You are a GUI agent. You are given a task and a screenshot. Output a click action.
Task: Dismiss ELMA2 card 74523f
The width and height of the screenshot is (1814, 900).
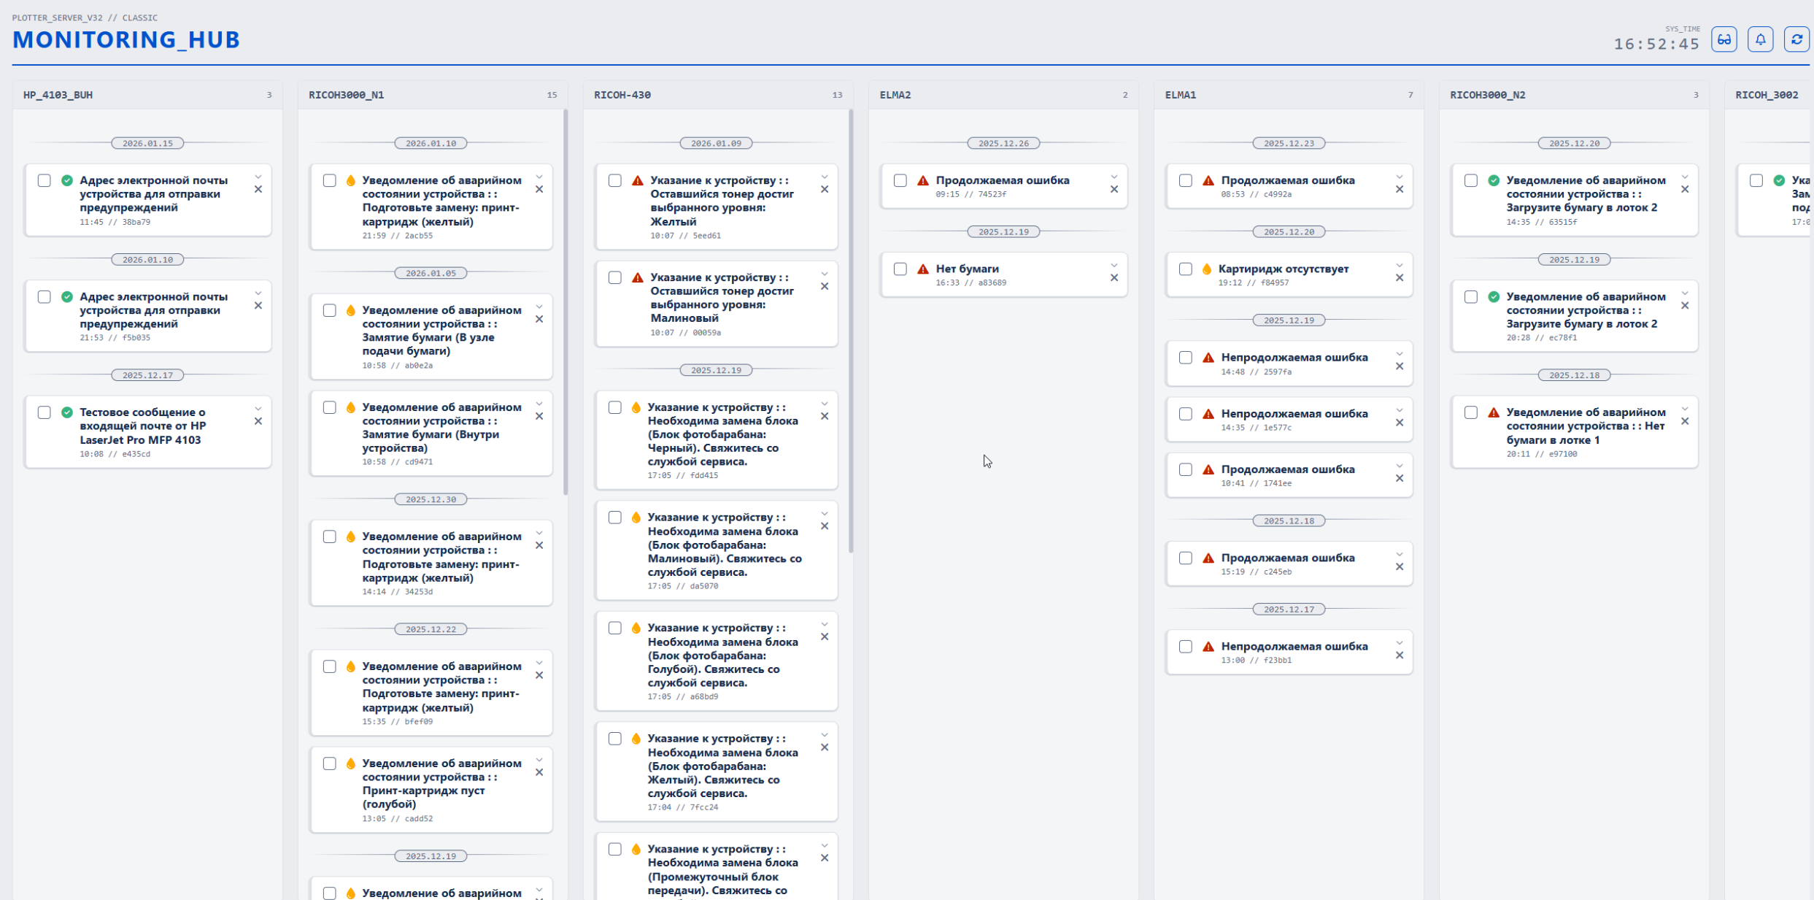(1114, 189)
